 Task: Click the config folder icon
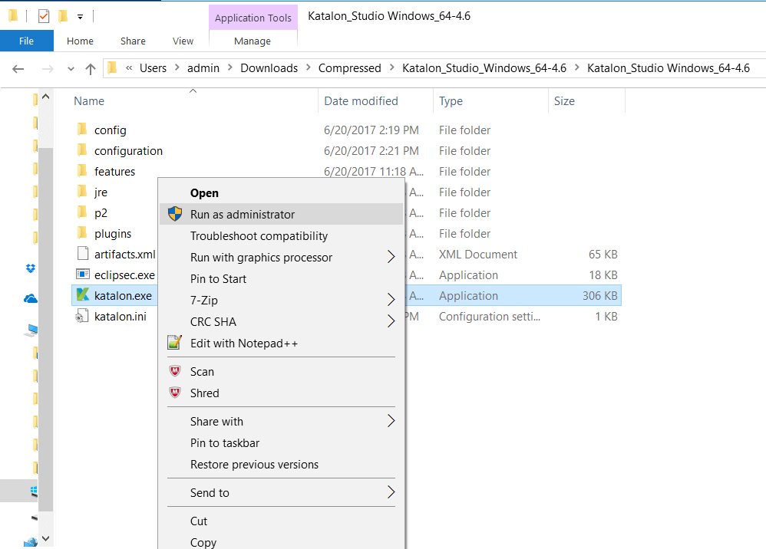click(82, 130)
